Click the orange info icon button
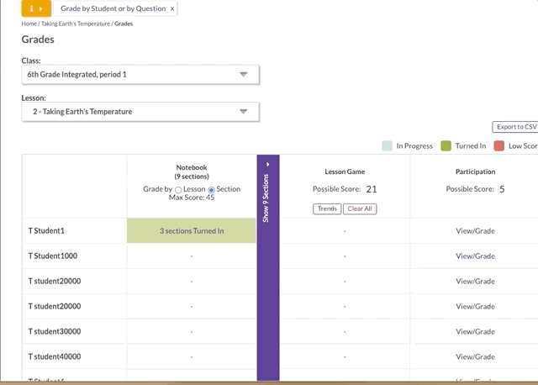Image resolution: width=538 pixels, height=385 pixels. [36, 8]
